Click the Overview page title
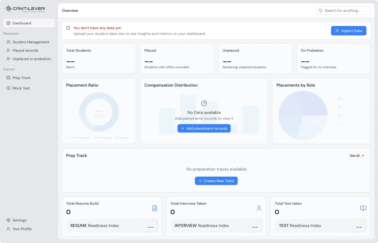The height and width of the screenshot is (243, 378). pyautogui.click(x=70, y=10)
